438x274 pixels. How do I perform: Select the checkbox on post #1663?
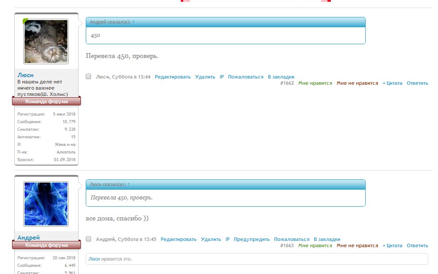[x=88, y=239]
